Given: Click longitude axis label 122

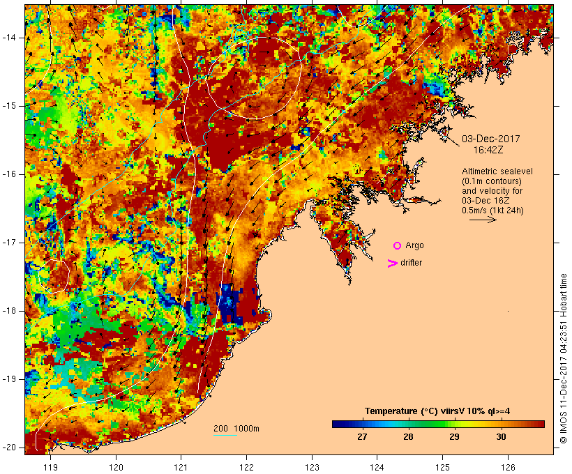Looking at the screenshot, I should coord(247,468).
